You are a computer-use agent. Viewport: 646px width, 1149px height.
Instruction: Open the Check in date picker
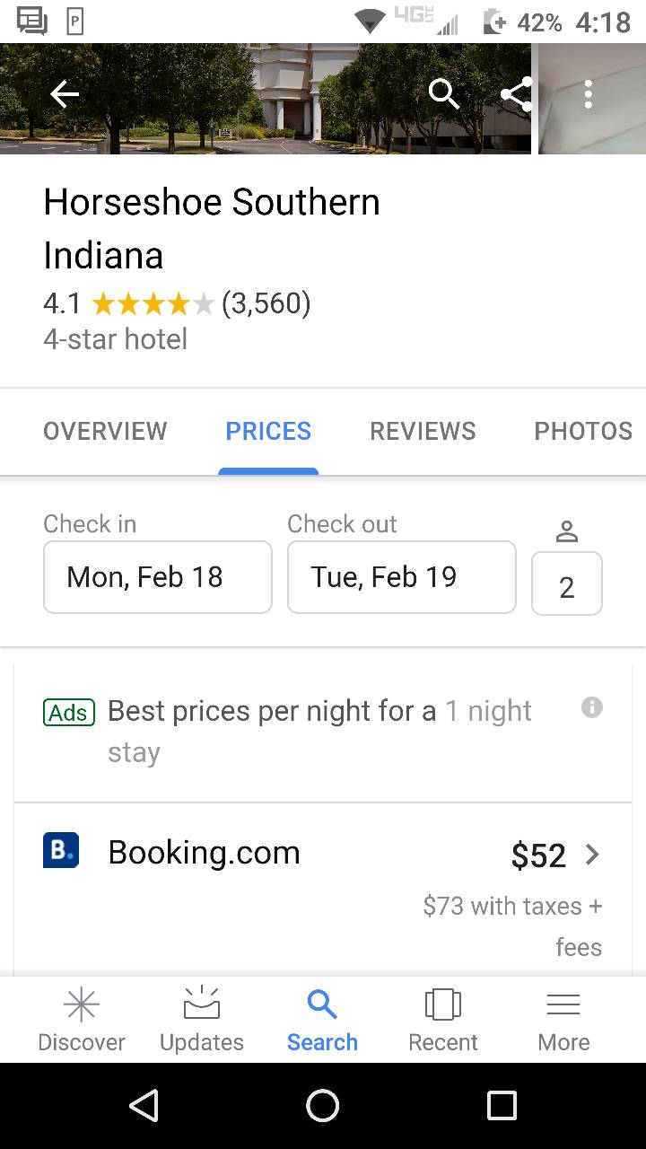(x=158, y=577)
